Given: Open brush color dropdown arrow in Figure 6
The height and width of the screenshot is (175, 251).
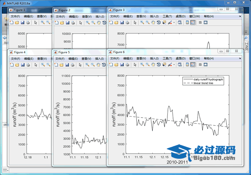Looking at the screenshot, I should click(x=174, y=65).
